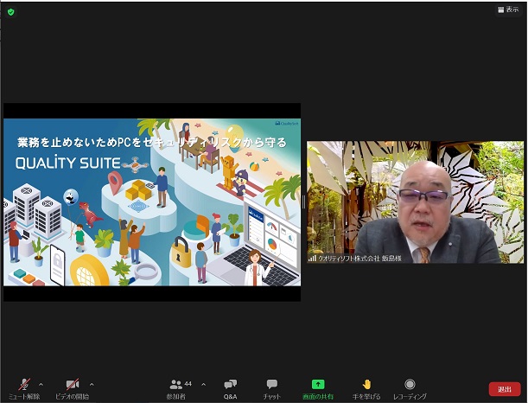
Task: Click the participant count 44
Action: (188, 384)
